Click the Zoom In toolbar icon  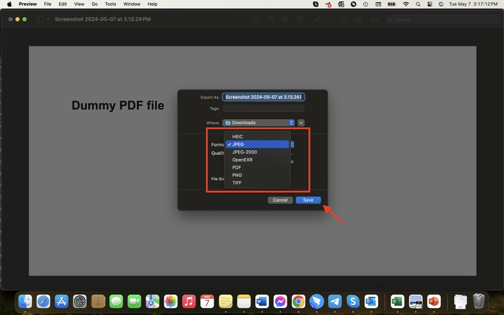point(285,20)
